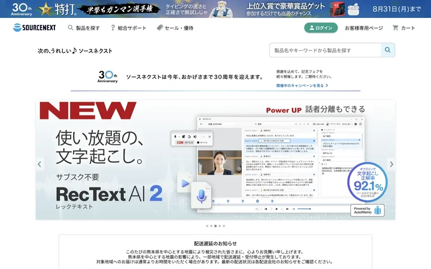431x269 pixels.
Task: Click the magnifier icon beside 製品を探す
Action: point(71,27)
